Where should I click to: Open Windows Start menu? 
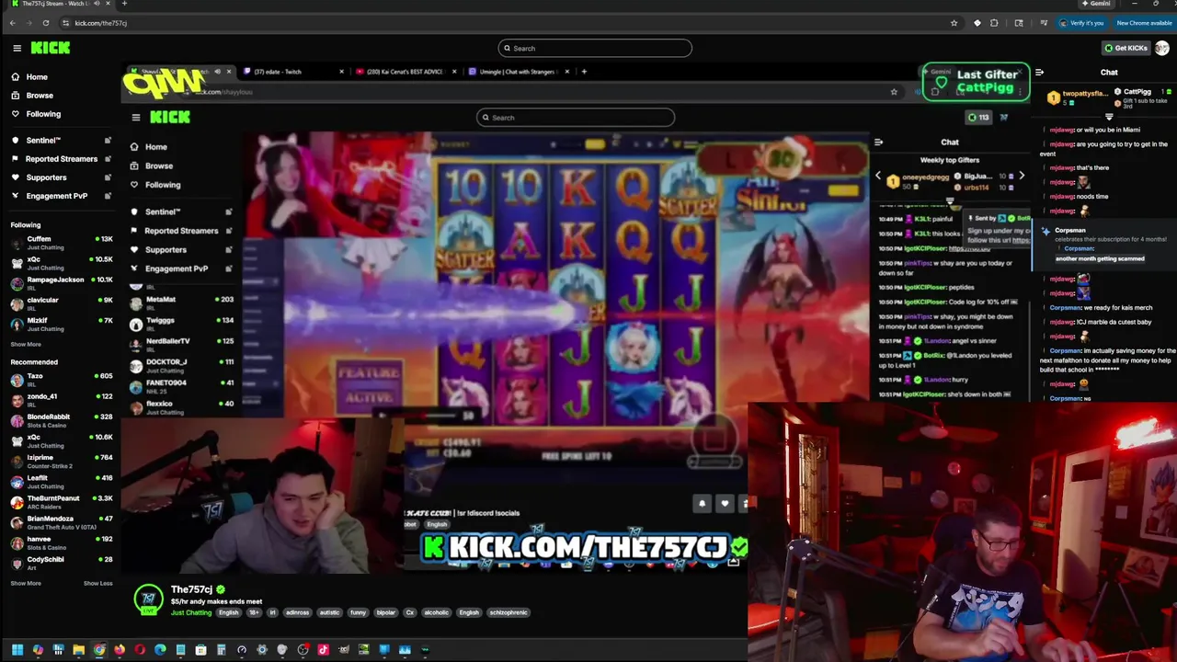pos(17,650)
